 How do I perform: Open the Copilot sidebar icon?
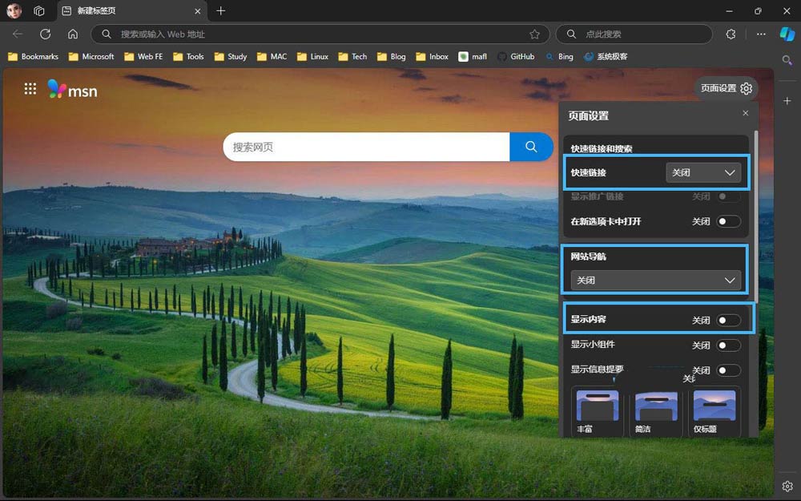click(x=787, y=34)
